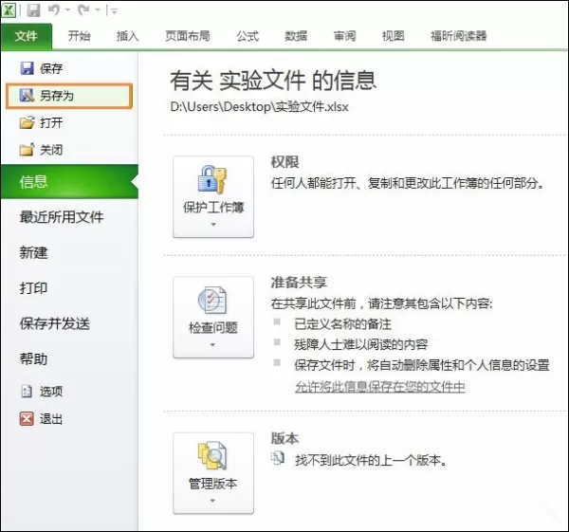Expand the 检查问题 dropdown arrow
This screenshot has width=569, height=532.
[x=213, y=345]
